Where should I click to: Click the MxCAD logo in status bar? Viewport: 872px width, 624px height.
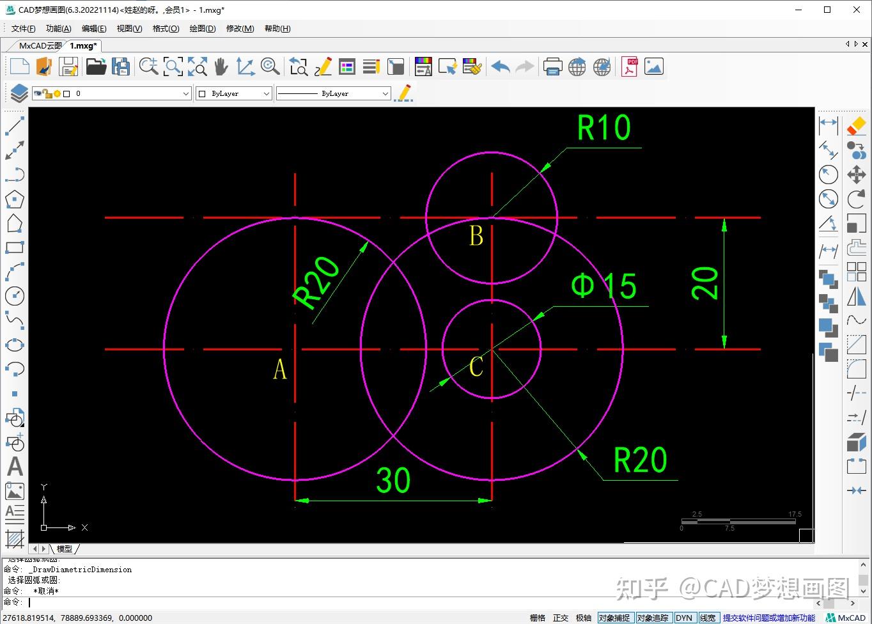click(x=845, y=618)
